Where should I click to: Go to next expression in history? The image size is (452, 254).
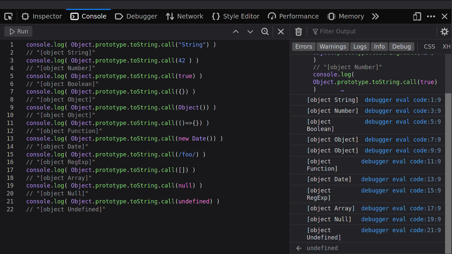click(250, 31)
